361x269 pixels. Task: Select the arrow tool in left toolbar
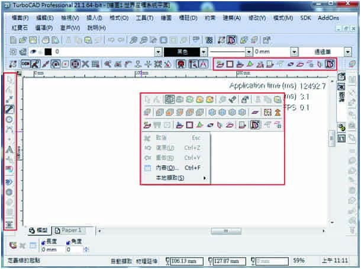click(x=9, y=80)
